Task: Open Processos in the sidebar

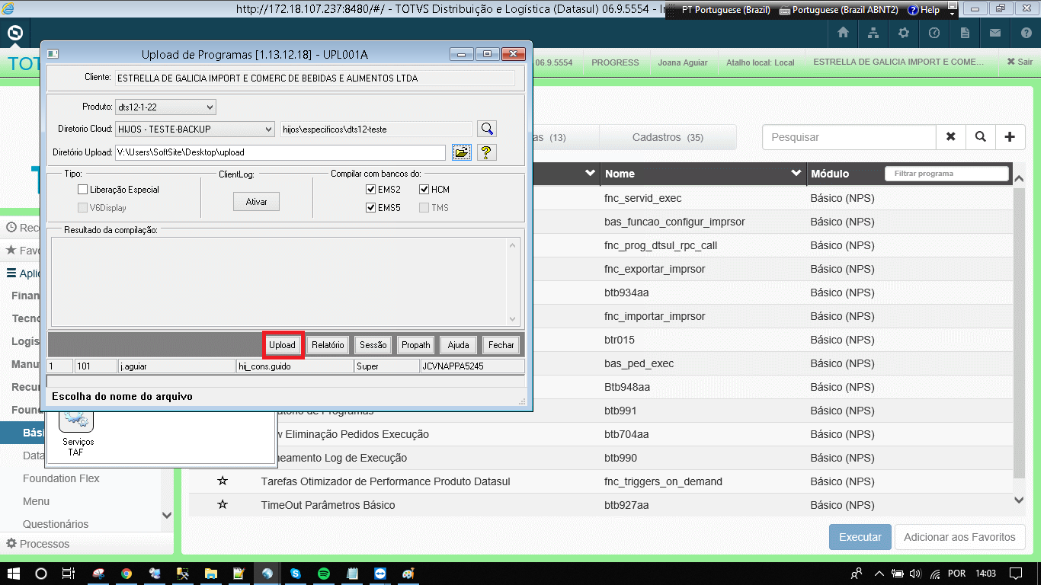Action: click(44, 544)
